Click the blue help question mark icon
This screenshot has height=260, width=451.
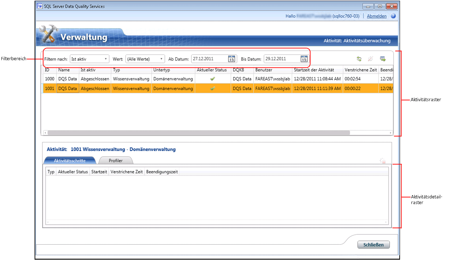393,16
